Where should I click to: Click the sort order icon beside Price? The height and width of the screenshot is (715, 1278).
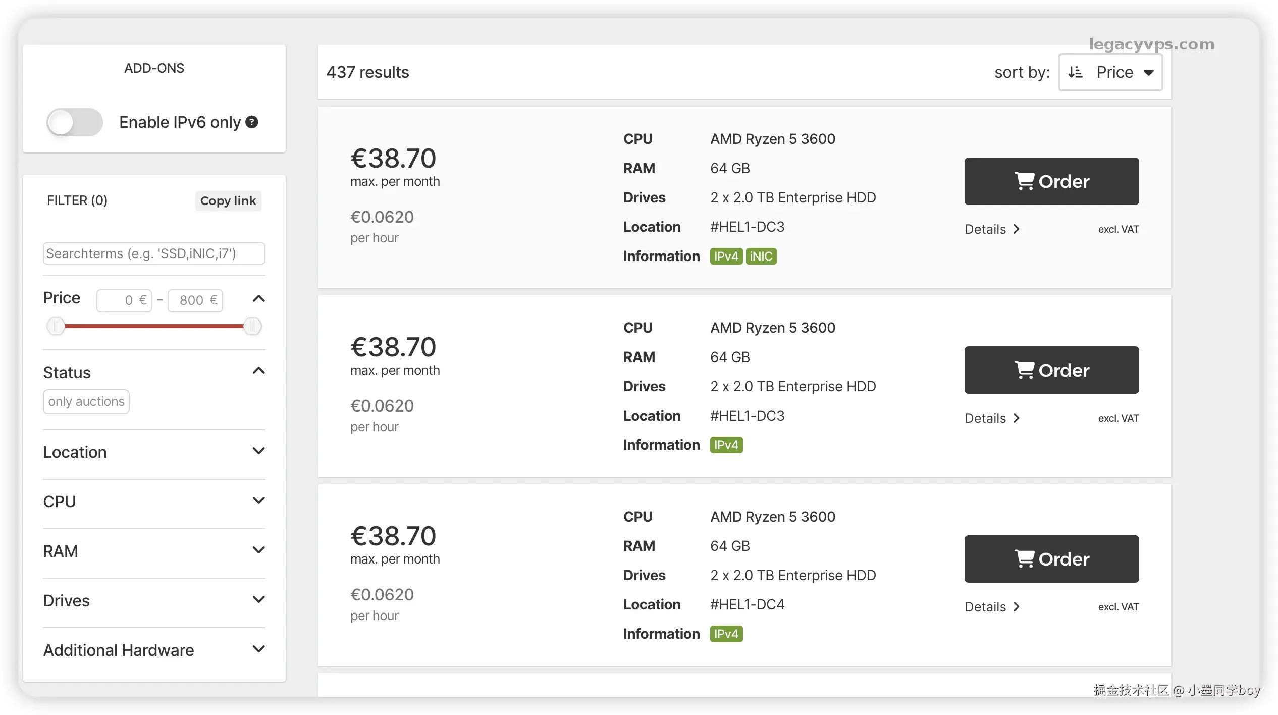[1075, 72]
